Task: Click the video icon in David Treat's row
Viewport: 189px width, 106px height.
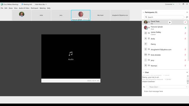Action: (x=170, y=22)
